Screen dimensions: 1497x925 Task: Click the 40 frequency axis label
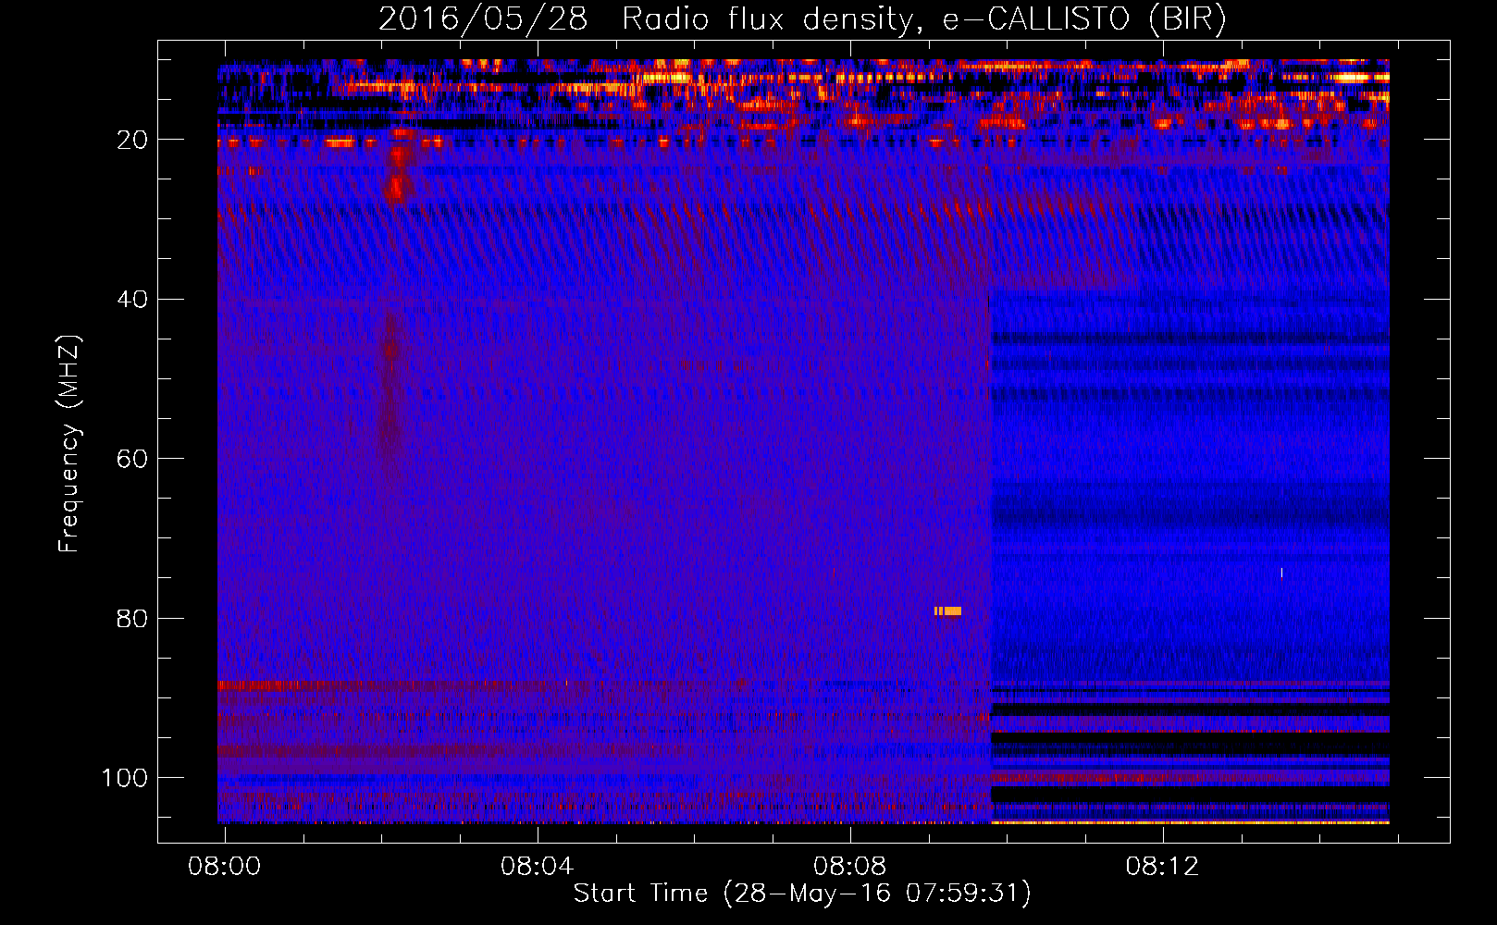[x=133, y=300]
